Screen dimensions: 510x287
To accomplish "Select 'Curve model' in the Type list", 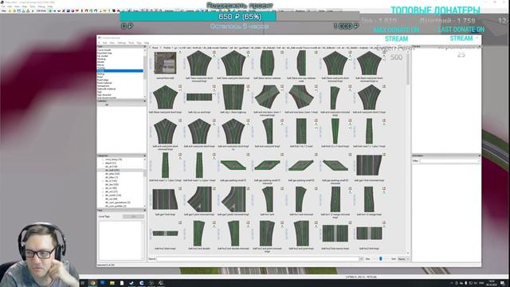I will point(104,50).
